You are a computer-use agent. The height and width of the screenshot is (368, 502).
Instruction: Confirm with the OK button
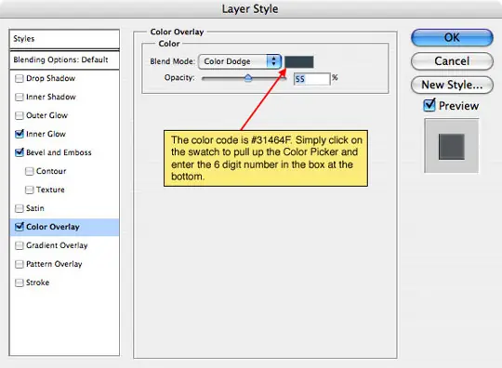[x=452, y=37]
